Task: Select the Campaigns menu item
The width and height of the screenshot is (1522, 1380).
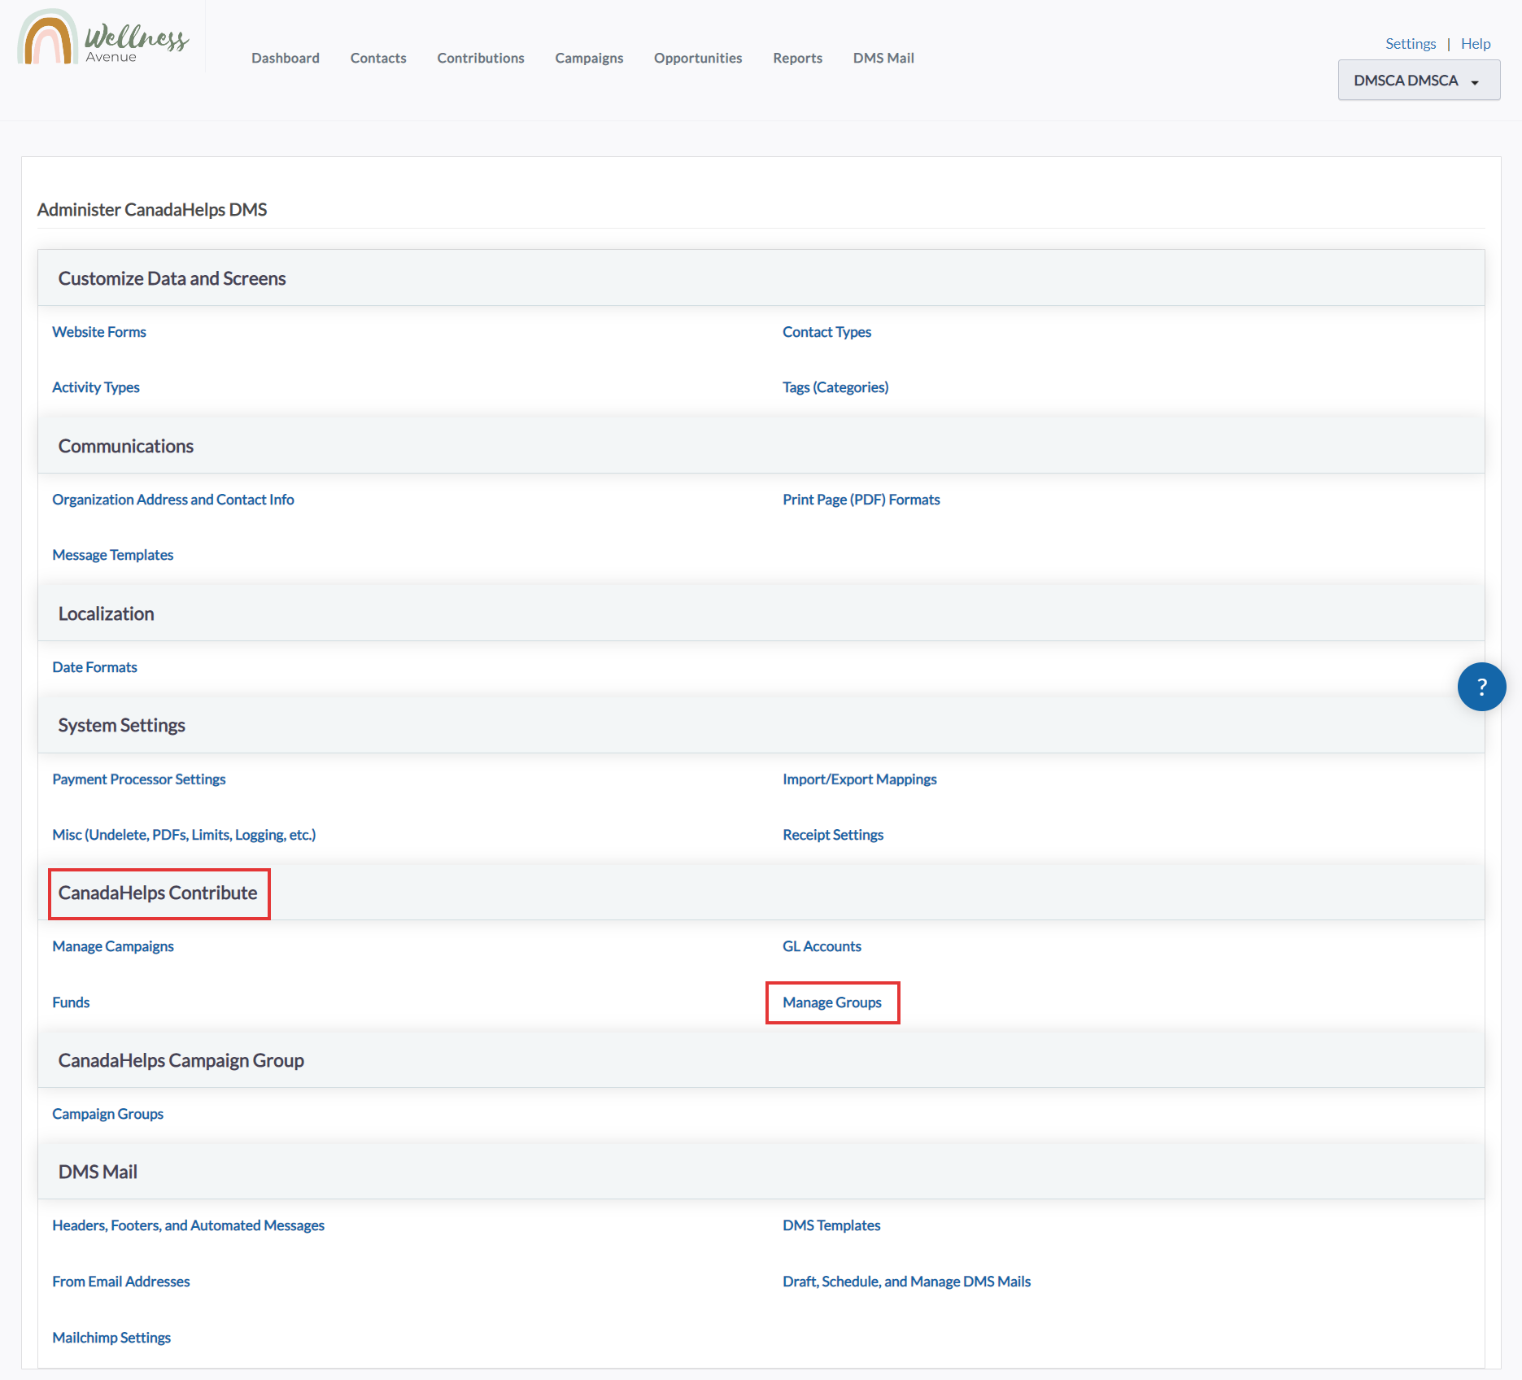Action: click(589, 58)
